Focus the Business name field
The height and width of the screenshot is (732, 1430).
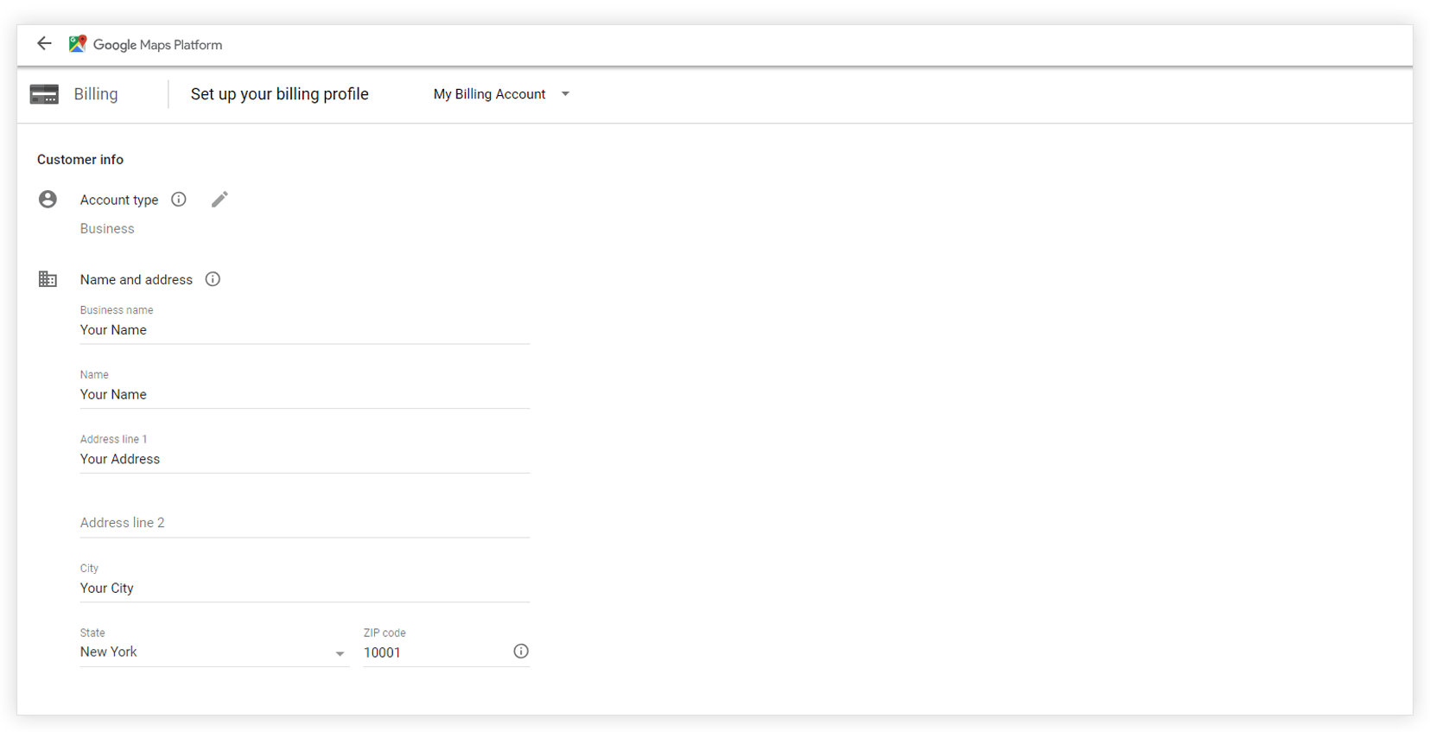click(304, 330)
